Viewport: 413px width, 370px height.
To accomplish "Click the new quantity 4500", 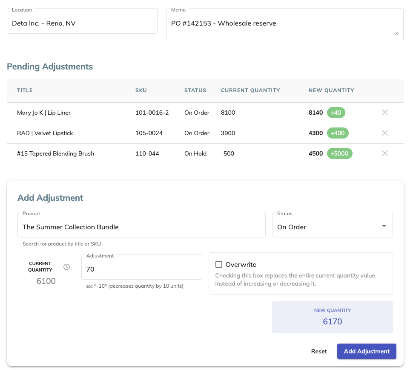I will (x=315, y=153).
